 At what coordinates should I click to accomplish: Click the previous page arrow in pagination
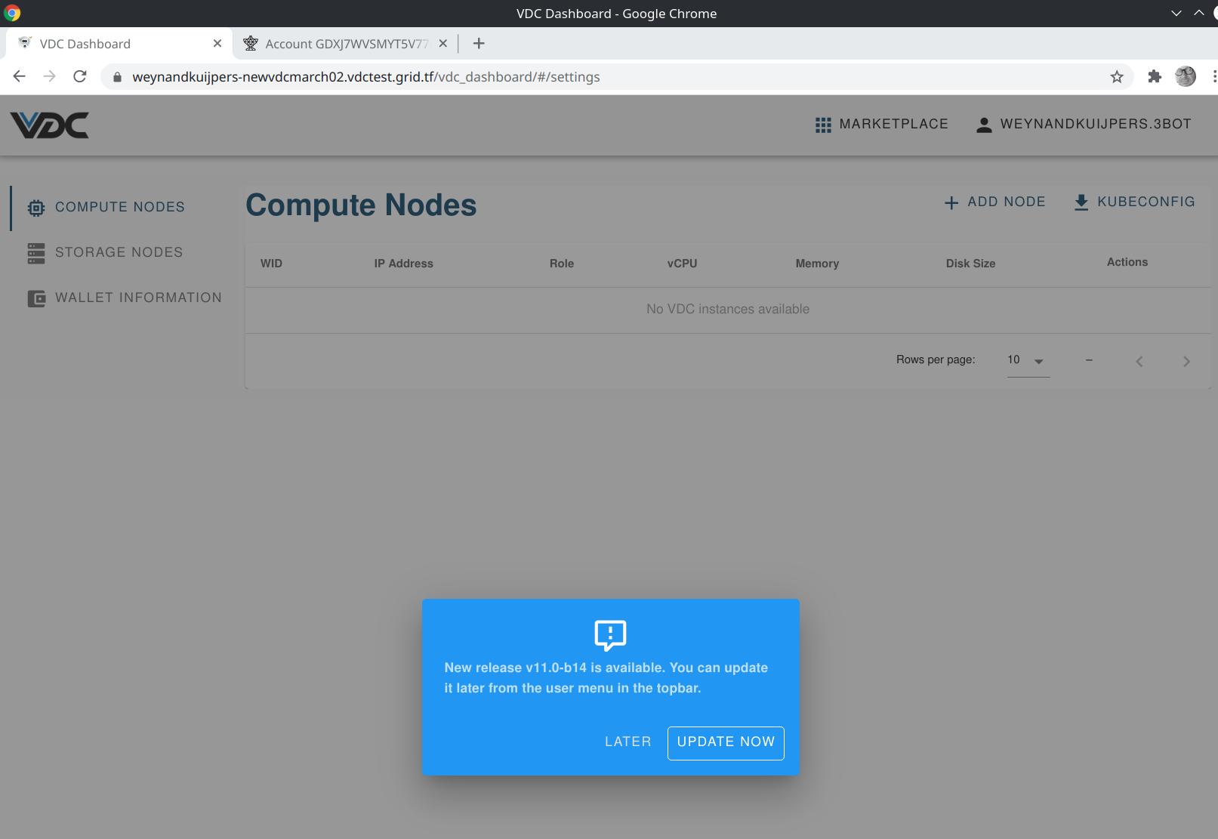1139,361
